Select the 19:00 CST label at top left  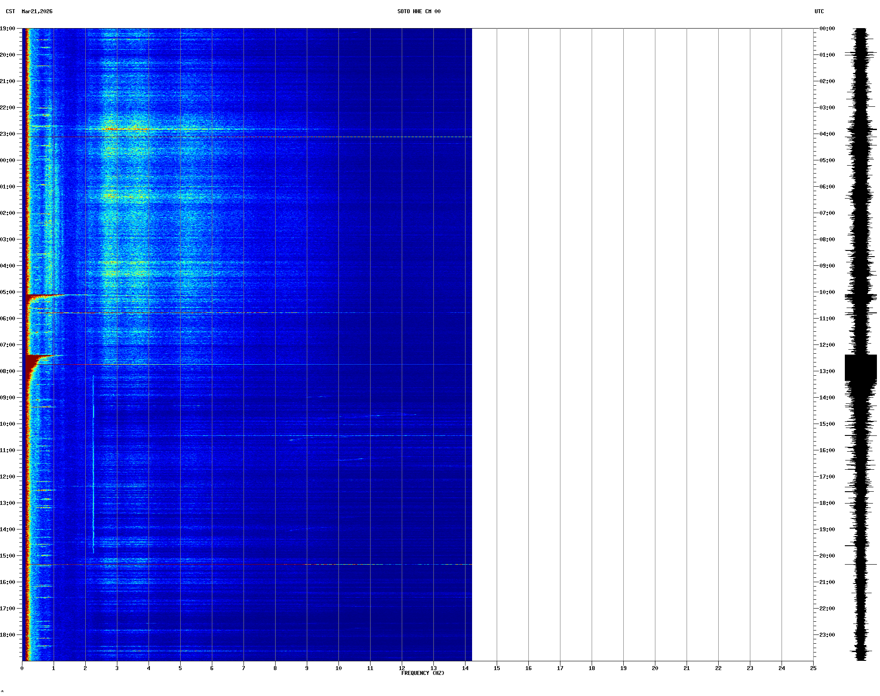pyautogui.click(x=7, y=29)
